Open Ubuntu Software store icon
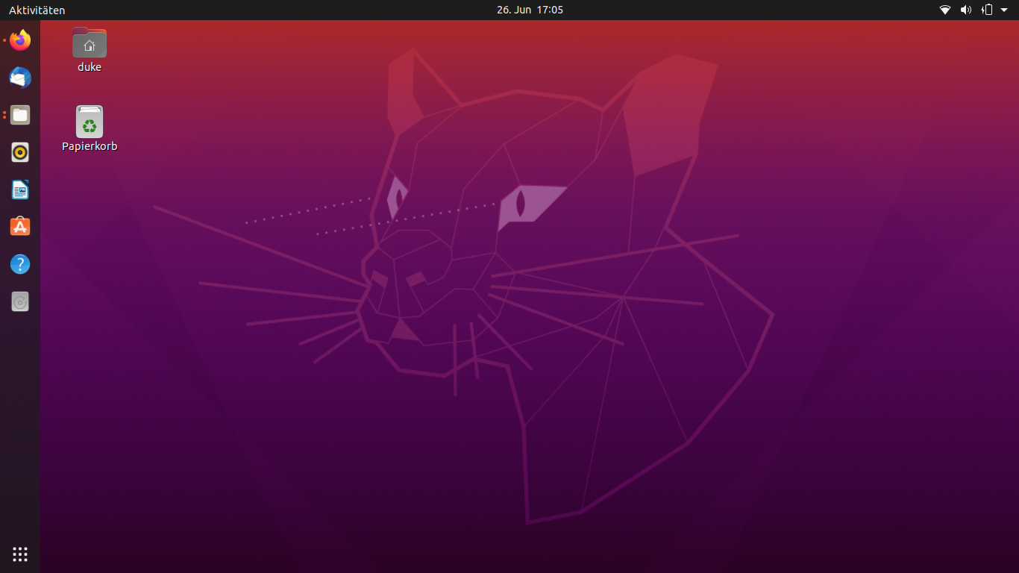This screenshot has height=573, width=1019. click(20, 227)
